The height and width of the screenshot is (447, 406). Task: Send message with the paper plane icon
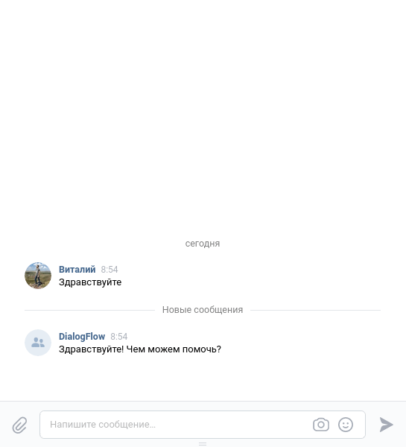(x=386, y=425)
